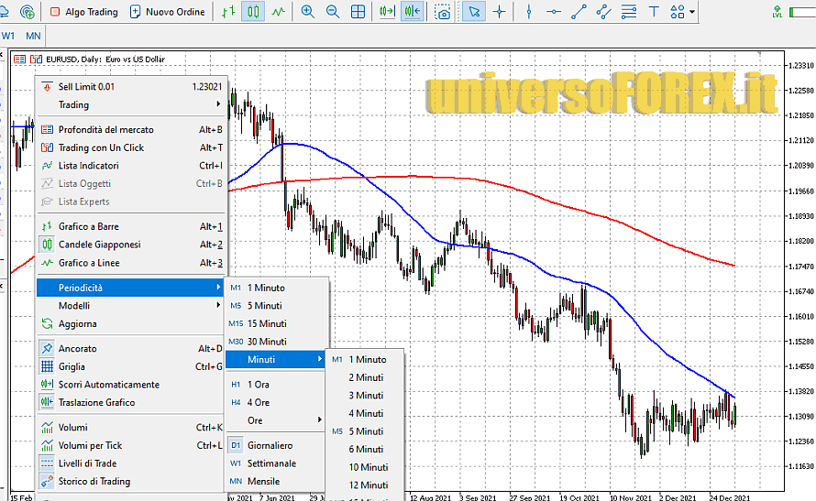816x501 pixels.
Task: Zoom out of the chart
Action: point(332,12)
